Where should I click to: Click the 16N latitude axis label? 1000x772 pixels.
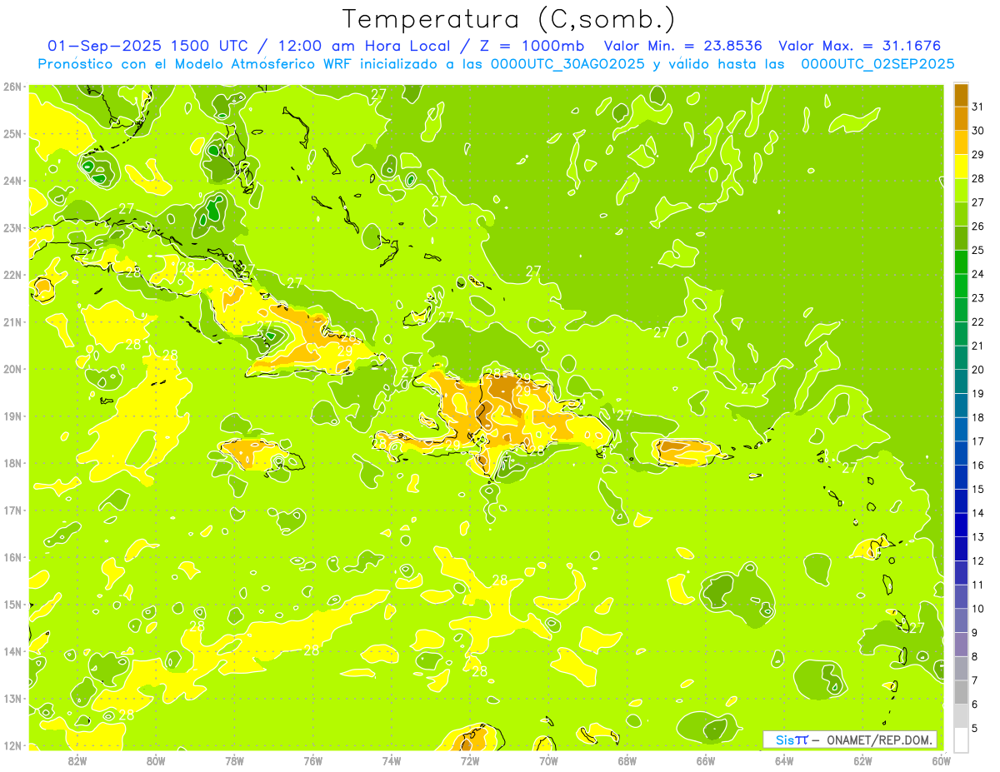coord(12,557)
